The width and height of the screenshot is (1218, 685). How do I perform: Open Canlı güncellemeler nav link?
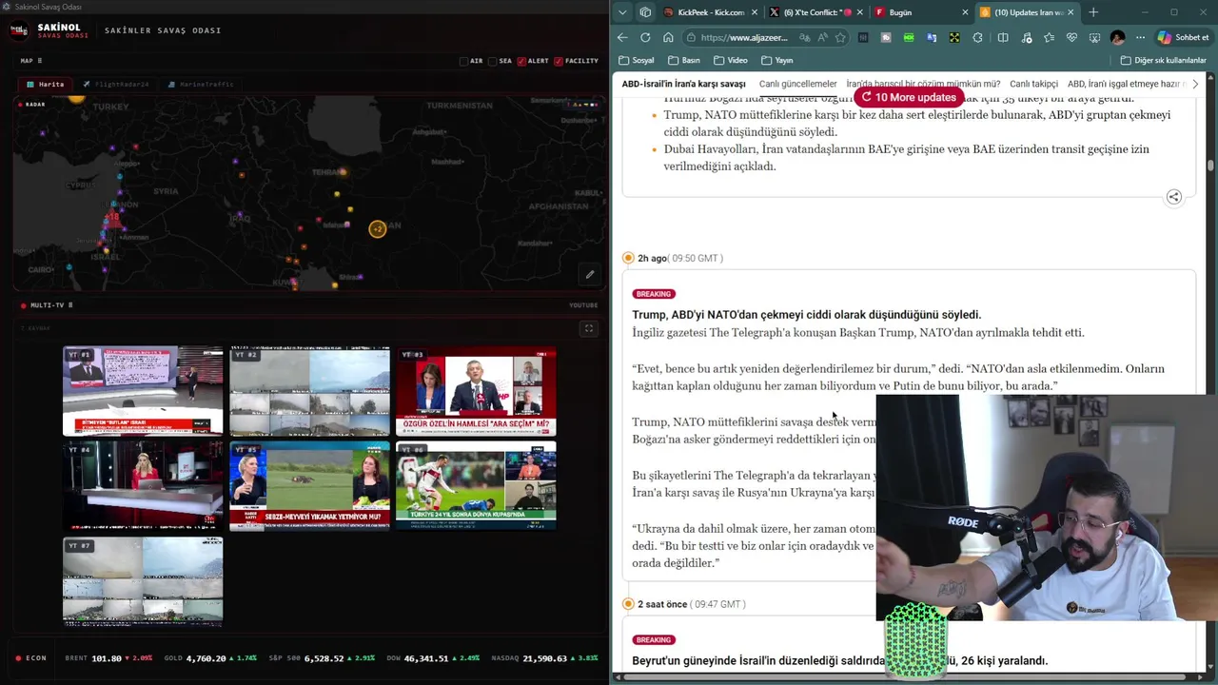click(797, 84)
